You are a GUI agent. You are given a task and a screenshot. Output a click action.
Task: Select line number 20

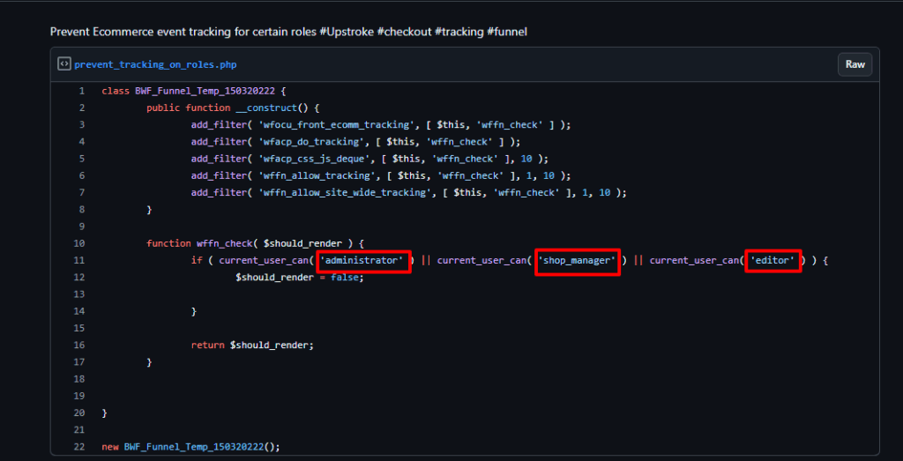coord(79,413)
